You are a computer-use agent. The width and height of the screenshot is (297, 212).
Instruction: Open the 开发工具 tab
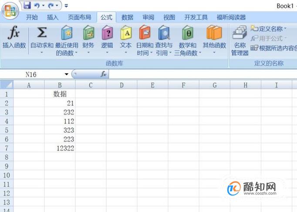(x=196, y=17)
